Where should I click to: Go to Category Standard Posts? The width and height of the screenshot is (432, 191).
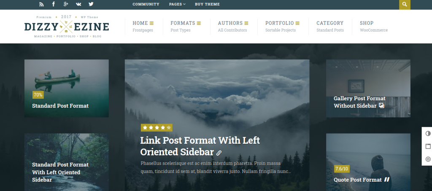330,27
